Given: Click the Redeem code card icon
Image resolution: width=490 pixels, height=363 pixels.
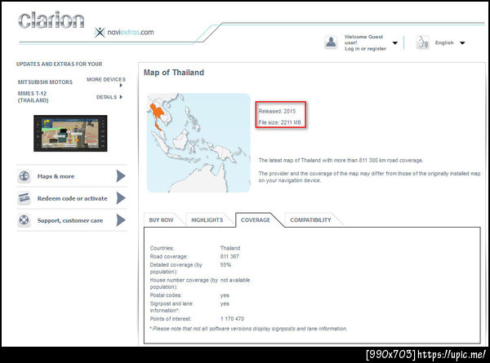Looking at the screenshot, I should [x=24, y=198].
